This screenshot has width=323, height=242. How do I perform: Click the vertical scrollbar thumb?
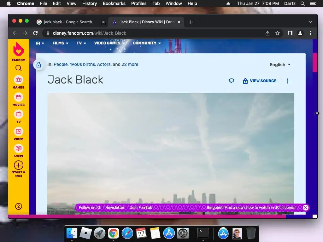(315, 63)
